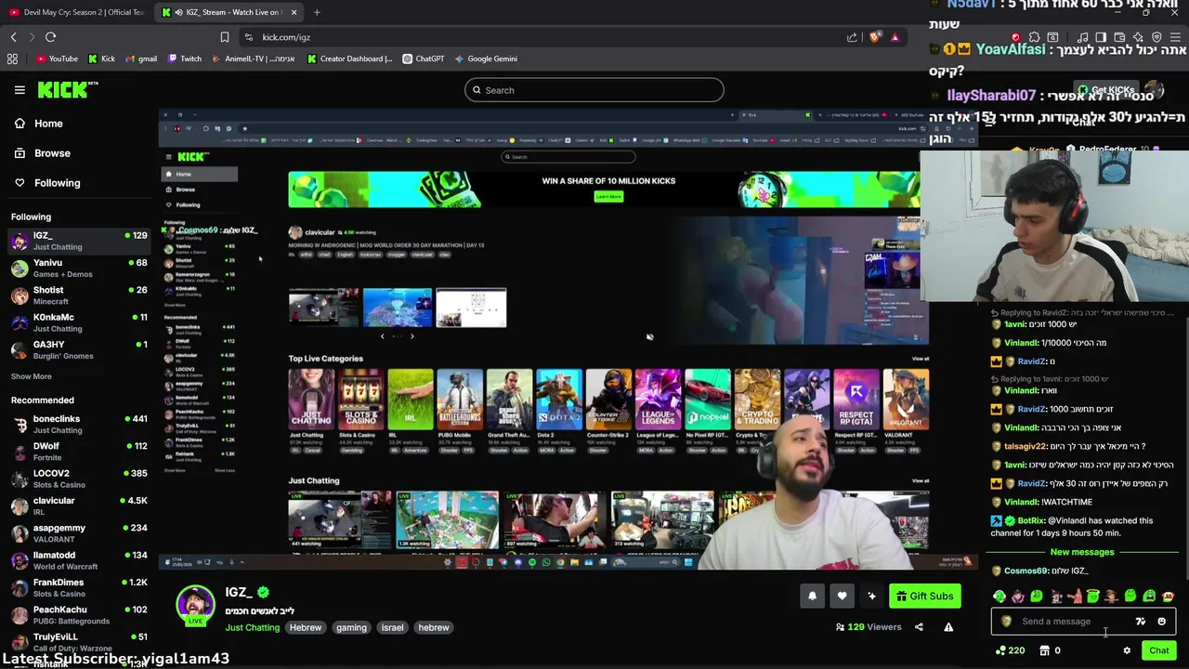Open GA3HY Burglin' Gnomes channel
This screenshot has width=1189, height=669.
tap(79, 350)
